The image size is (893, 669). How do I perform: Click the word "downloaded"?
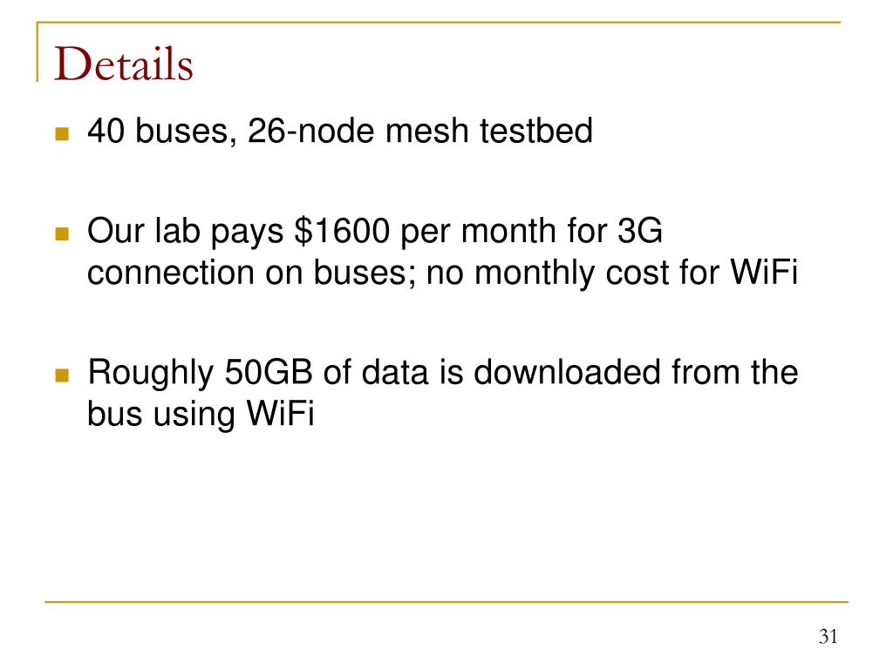coord(567,372)
